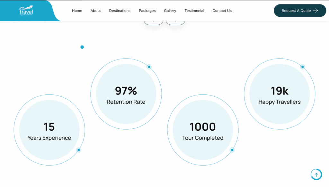This screenshot has height=187, width=329.
Task: Click the standalone blue dot above the circles
Action: (82, 47)
